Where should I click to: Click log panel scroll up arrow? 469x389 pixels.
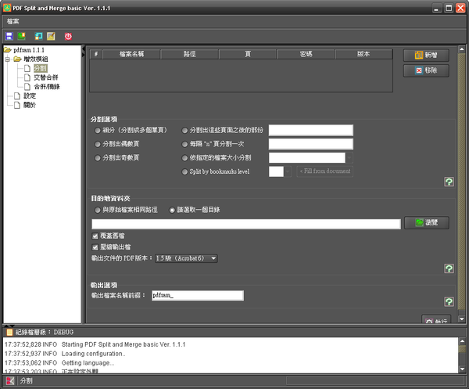pyautogui.click(x=462, y=341)
